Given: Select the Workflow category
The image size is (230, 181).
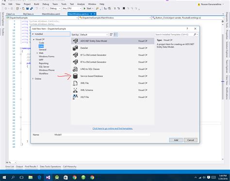Looking at the screenshot, I should click(44, 73).
